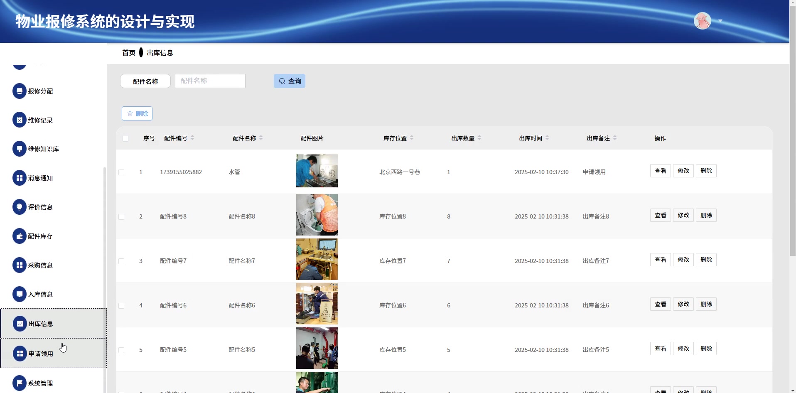
Task: Expand the user account dropdown arrow
Action: tap(720, 21)
